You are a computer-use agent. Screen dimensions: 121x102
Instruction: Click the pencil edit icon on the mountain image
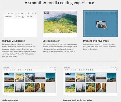pos(45,13)
